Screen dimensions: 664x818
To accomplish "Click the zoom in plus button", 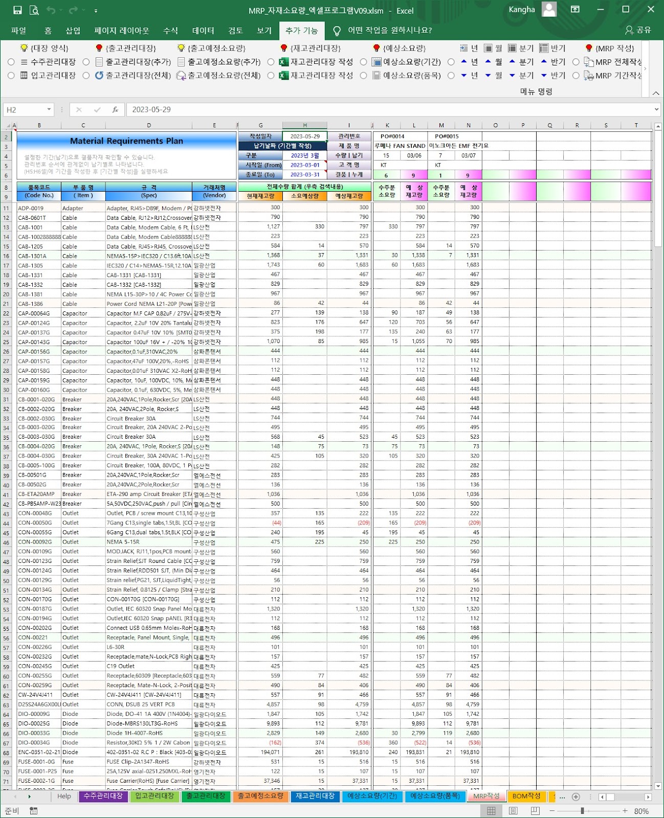I will click(625, 811).
